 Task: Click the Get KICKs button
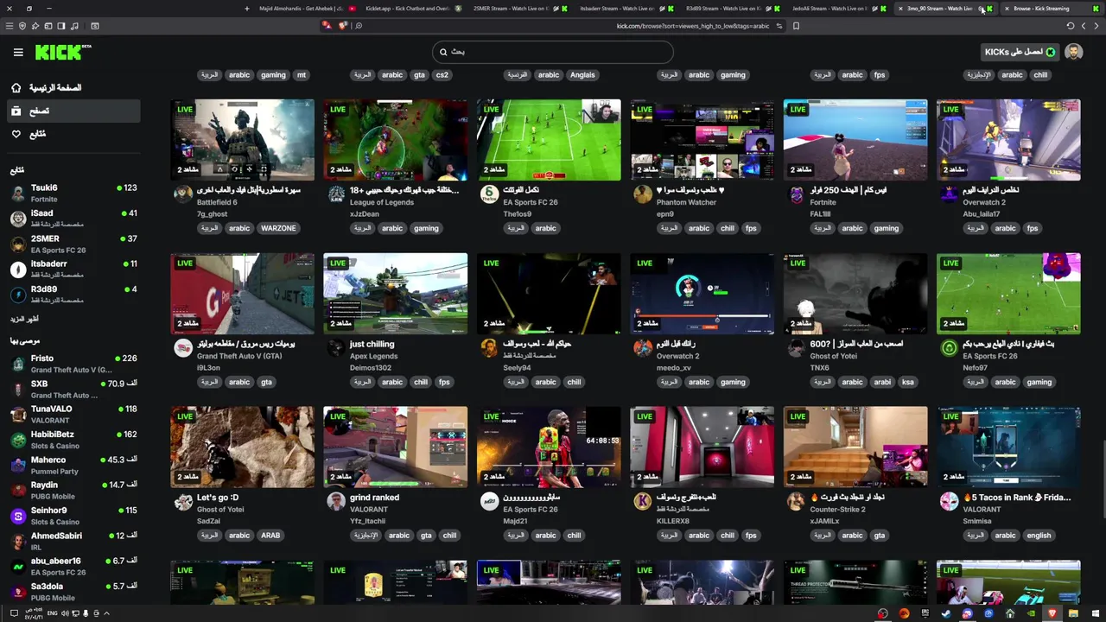point(1020,52)
